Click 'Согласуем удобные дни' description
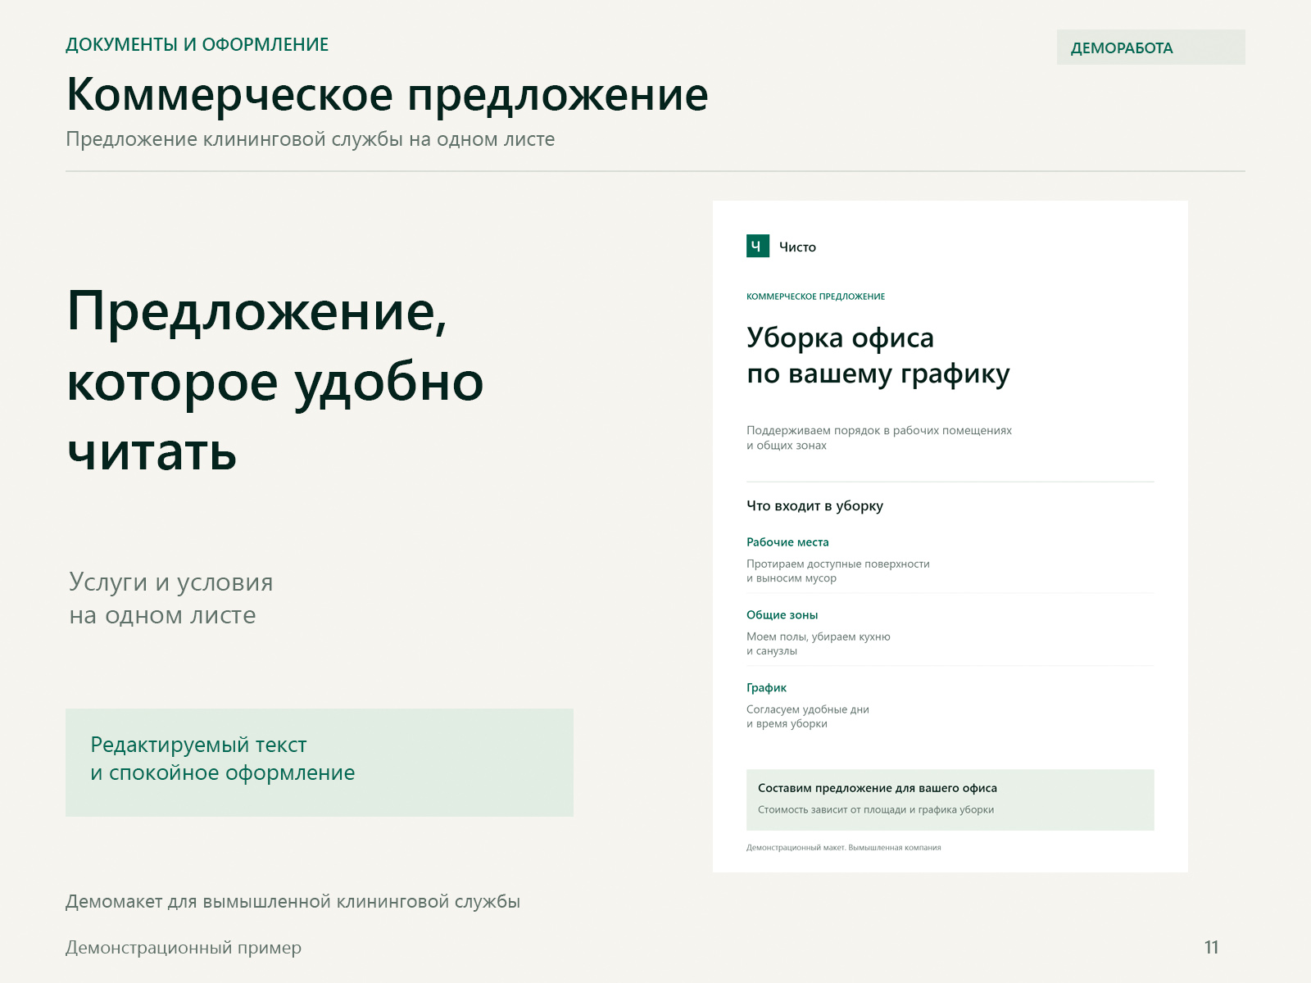This screenshot has width=1311, height=983. [x=807, y=717]
